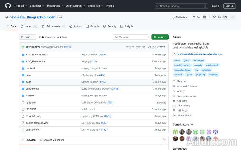241x150 pixels.
Task: Click the .gitignore file icon
Action: [23, 103]
